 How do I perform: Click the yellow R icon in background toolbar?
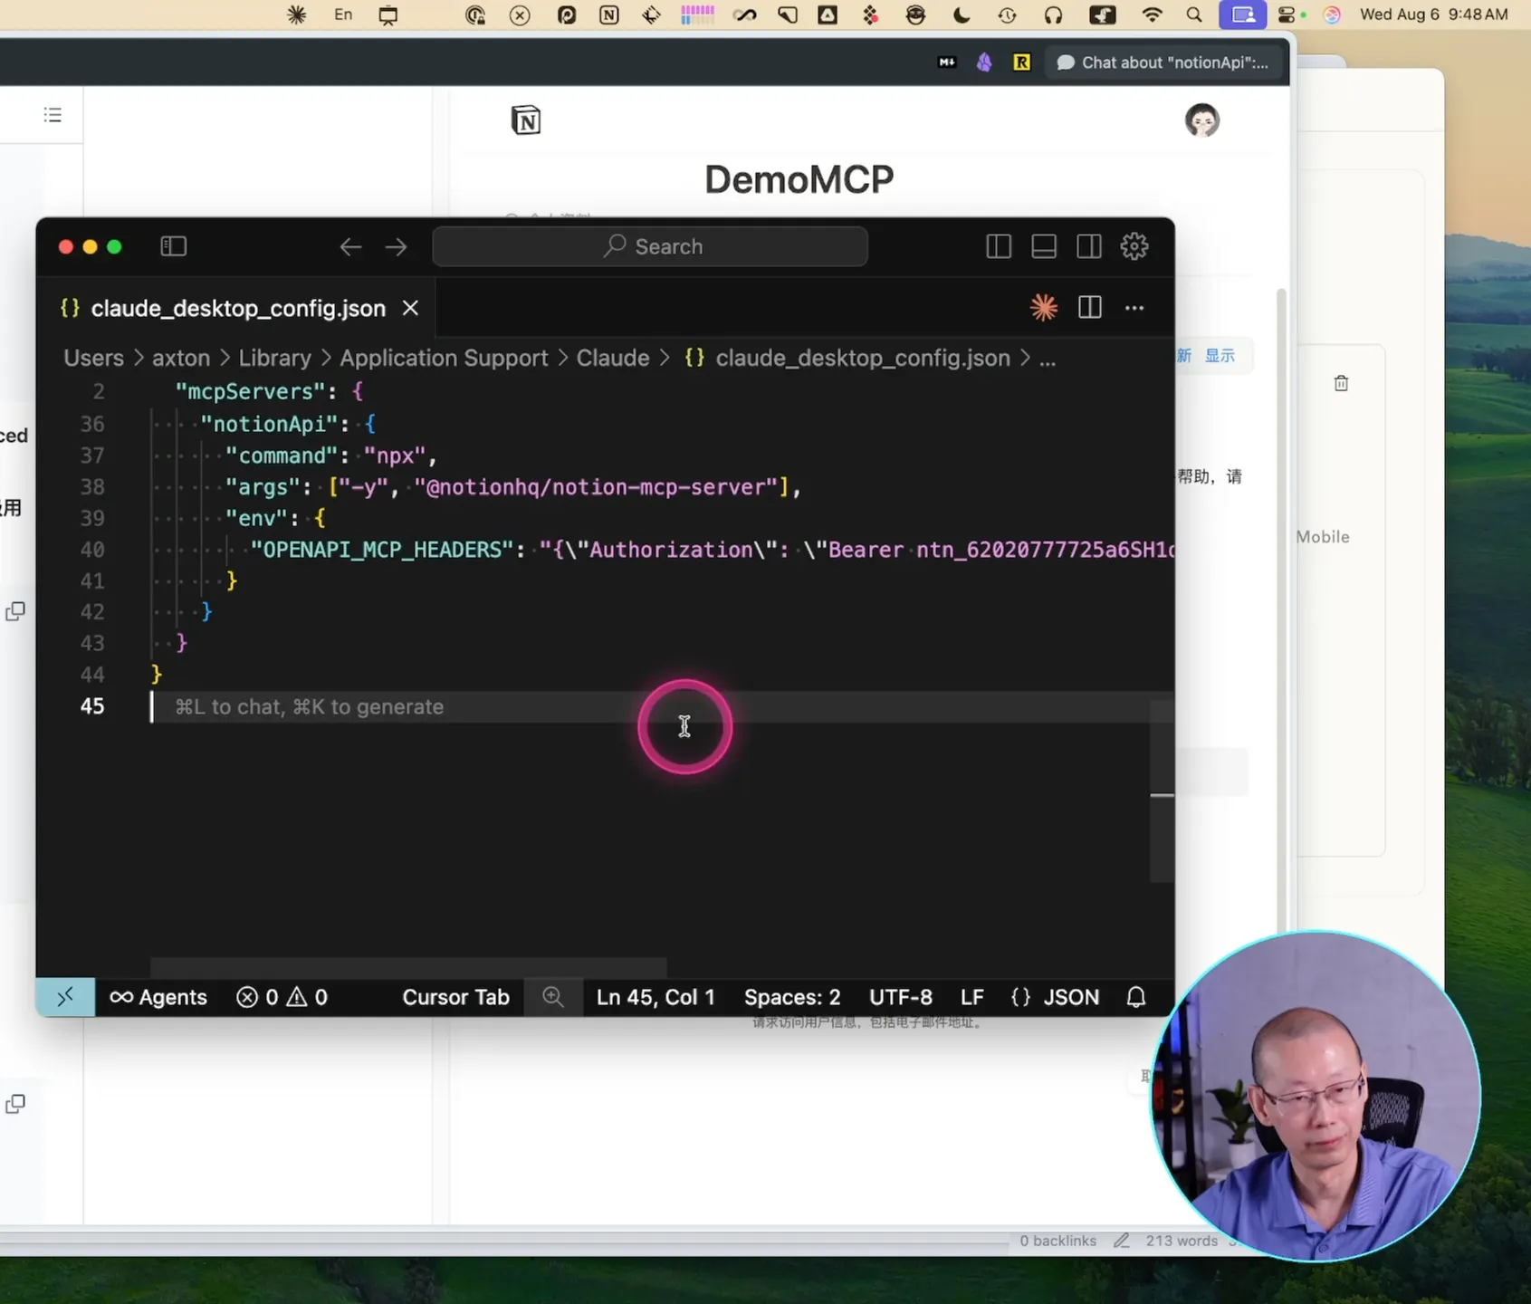[1021, 62]
